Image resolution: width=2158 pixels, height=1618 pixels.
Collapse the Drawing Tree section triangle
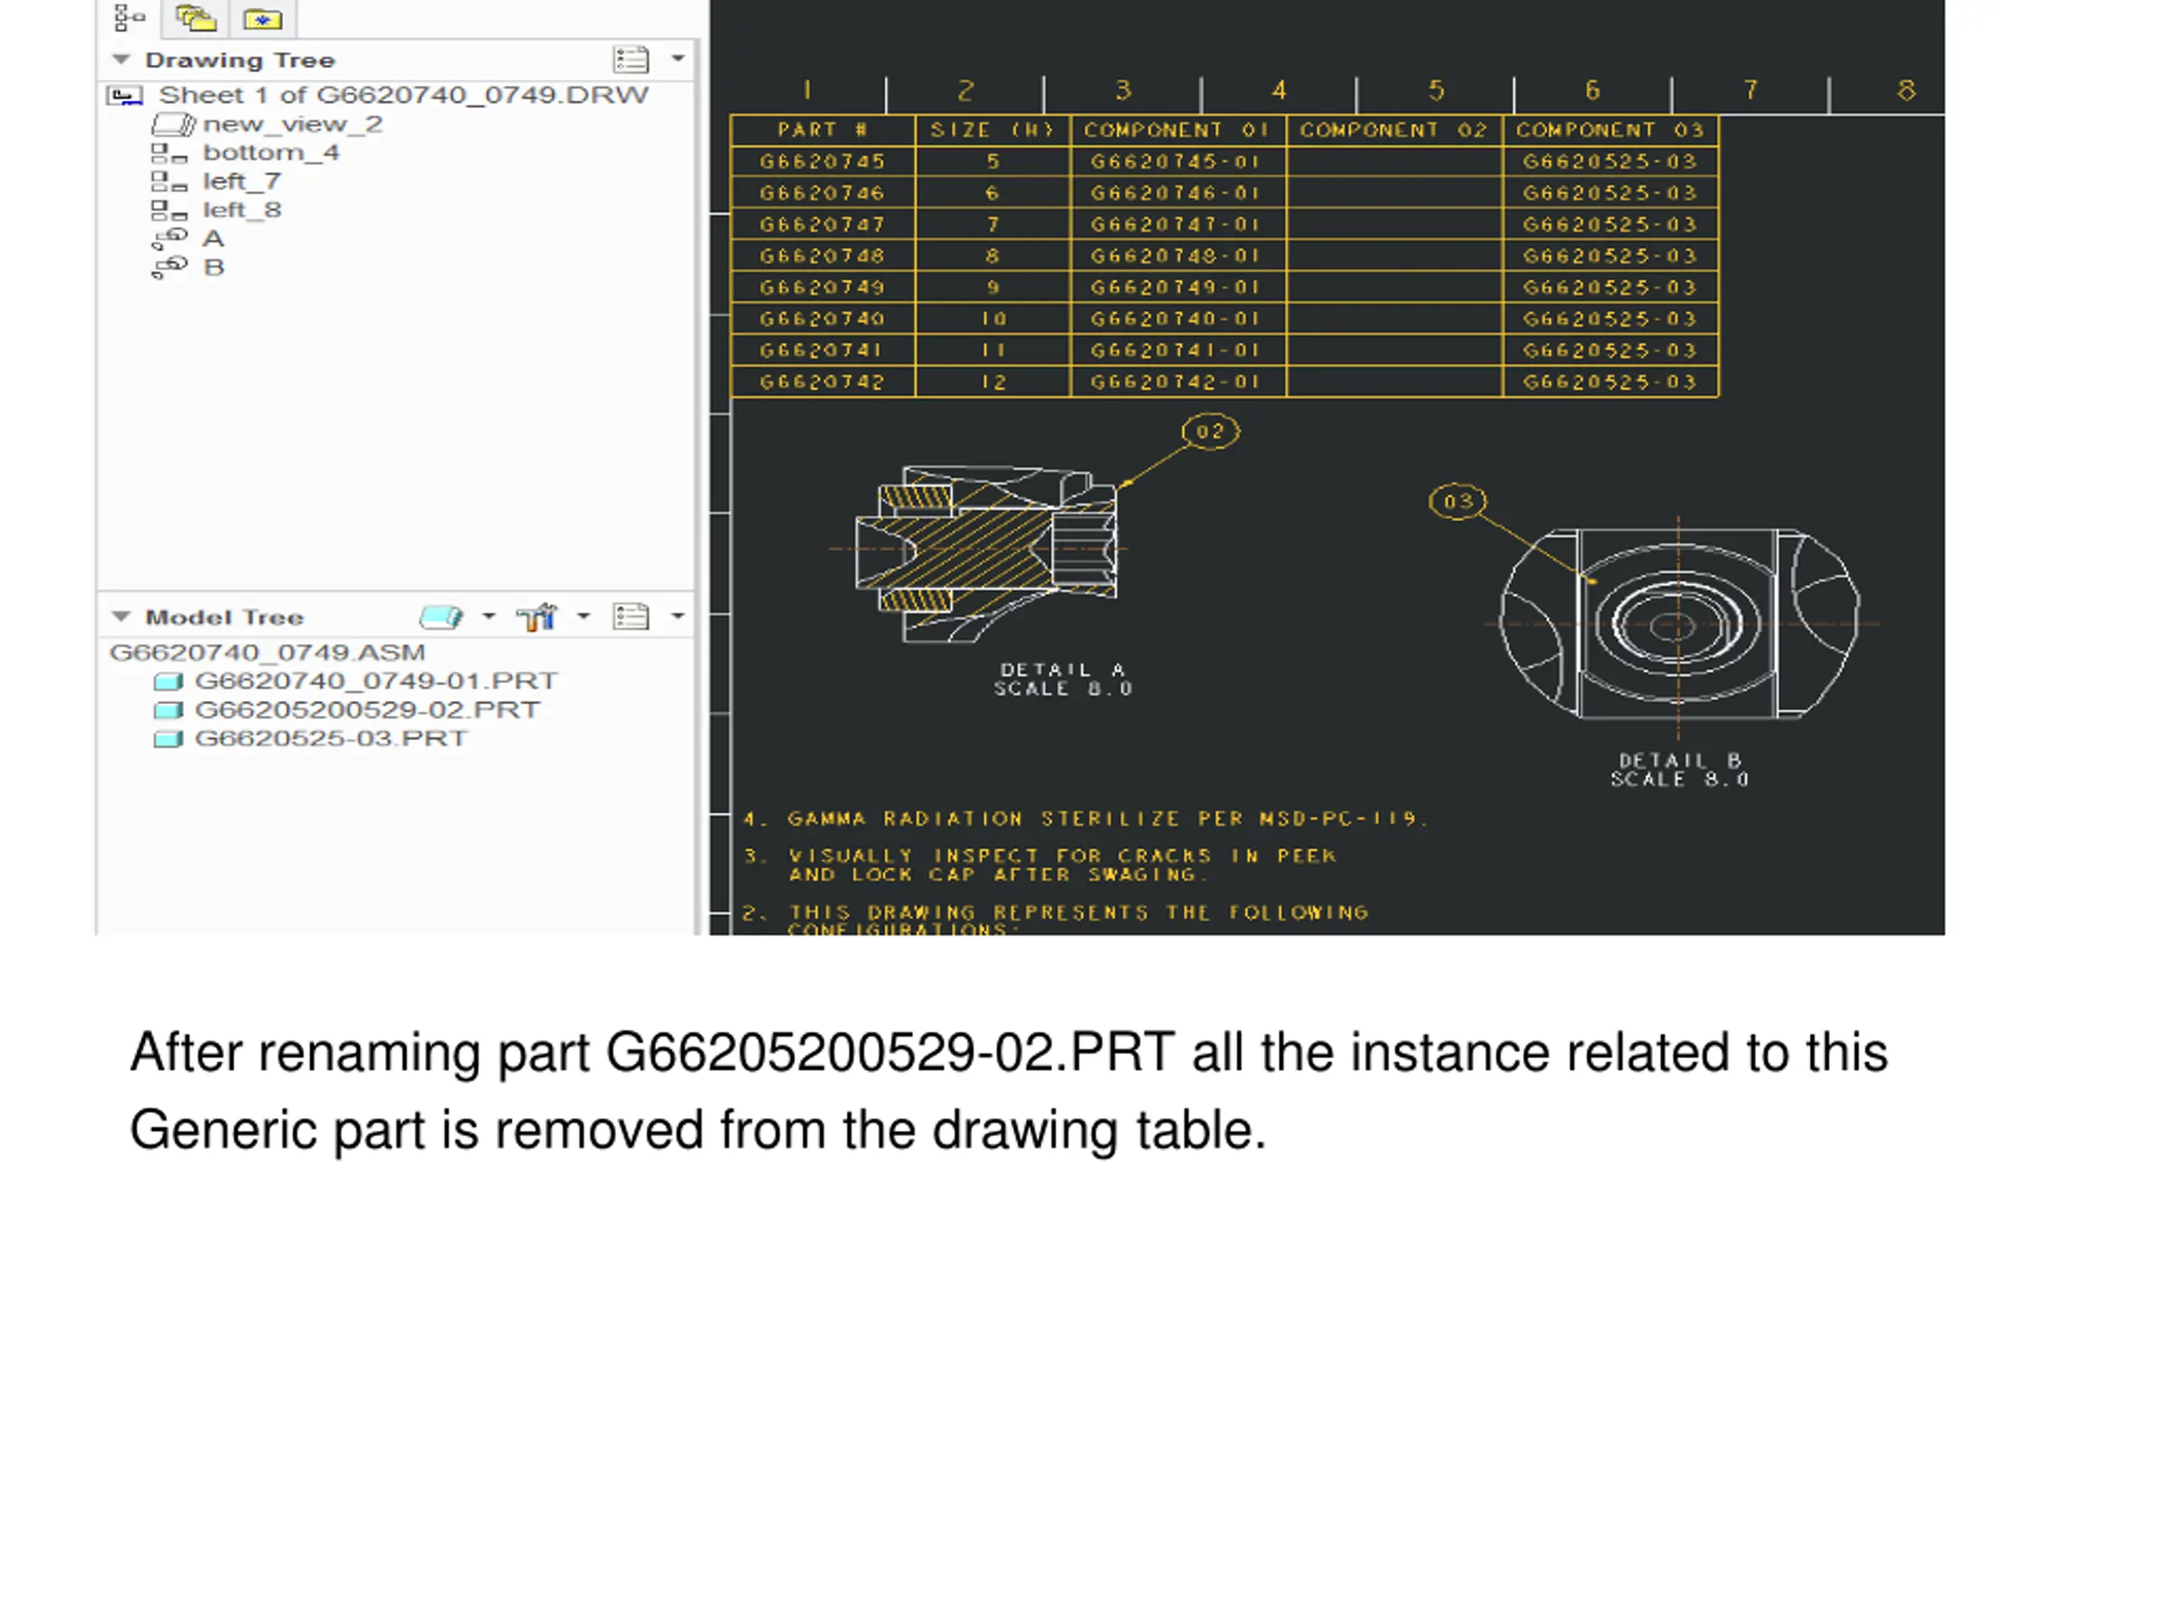click(x=121, y=60)
